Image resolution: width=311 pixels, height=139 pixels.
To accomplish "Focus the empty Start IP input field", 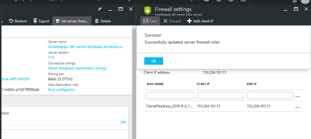I will tap(220, 95).
